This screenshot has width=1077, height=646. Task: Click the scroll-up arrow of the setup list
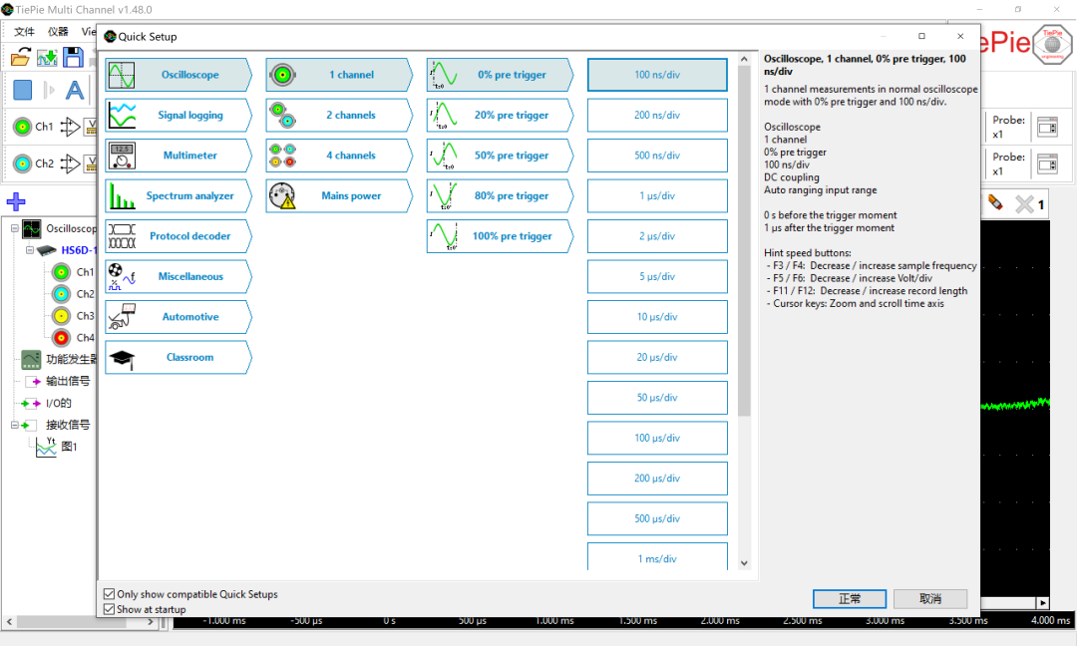coord(744,60)
